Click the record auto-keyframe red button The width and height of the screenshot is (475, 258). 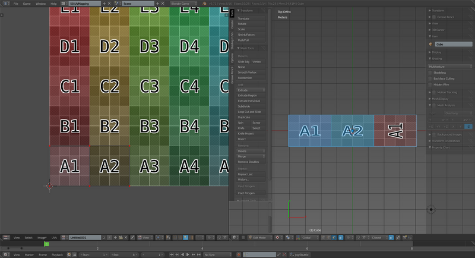(x=239, y=254)
